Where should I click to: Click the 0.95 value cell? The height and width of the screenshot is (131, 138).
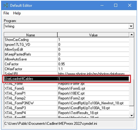[x=93, y=64]
